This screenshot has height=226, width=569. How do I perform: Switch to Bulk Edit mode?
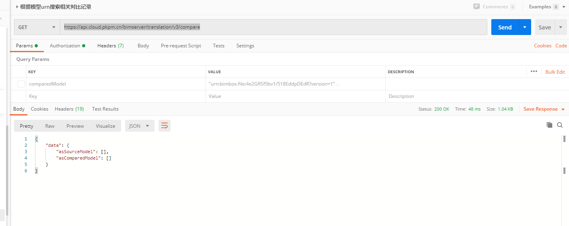click(555, 72)
